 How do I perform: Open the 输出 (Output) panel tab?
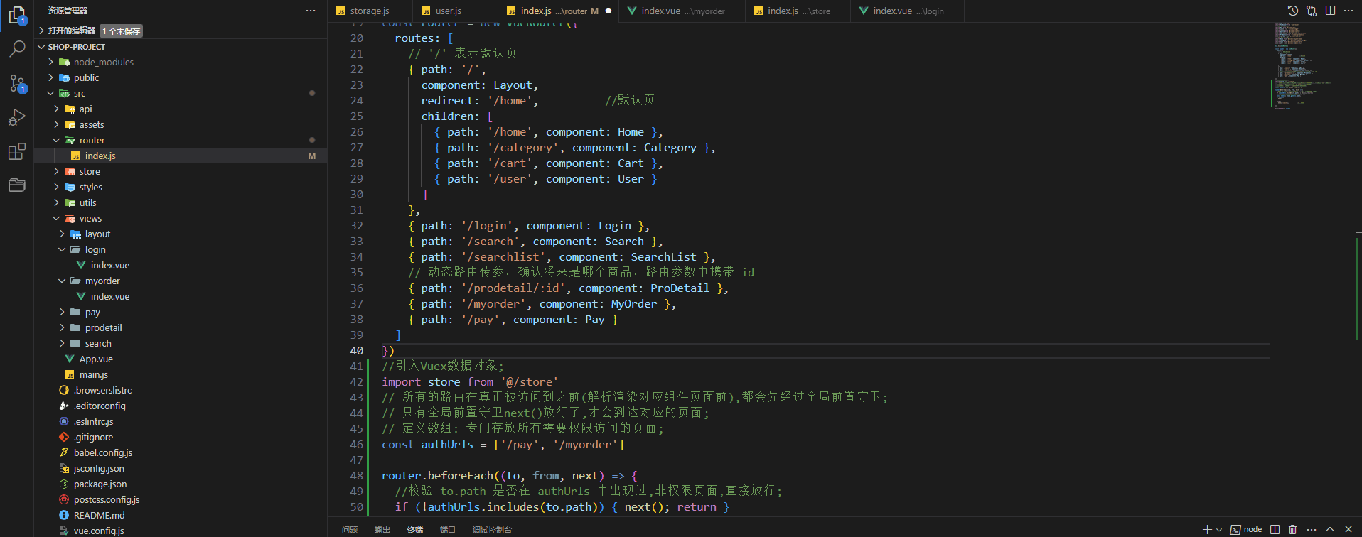click(x=382, y=530)
